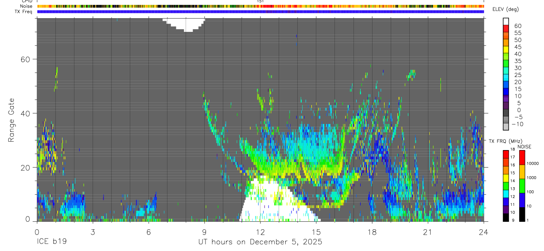This screenshot has height=251, width=544.
Task: Click the '50' label on the ELEV scale
Action: point(517,40)
